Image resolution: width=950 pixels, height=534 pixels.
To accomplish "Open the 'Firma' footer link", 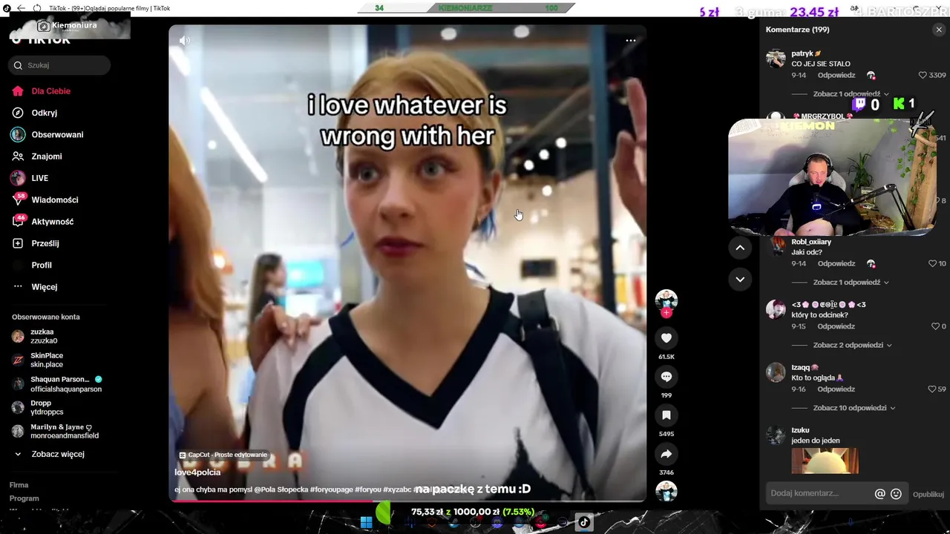I will 19,485.
